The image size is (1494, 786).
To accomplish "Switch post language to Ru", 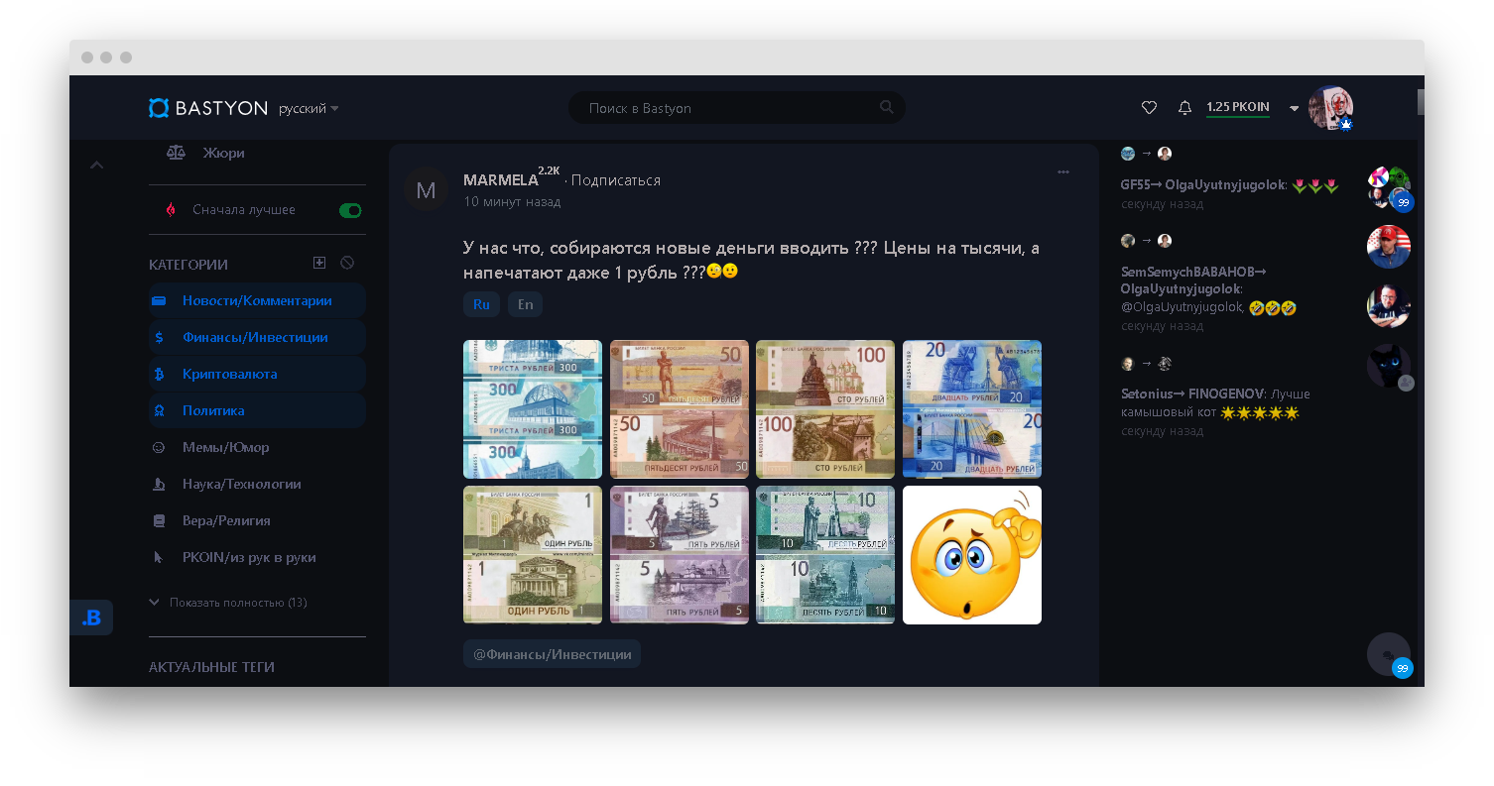I will [x=481, y=304].
